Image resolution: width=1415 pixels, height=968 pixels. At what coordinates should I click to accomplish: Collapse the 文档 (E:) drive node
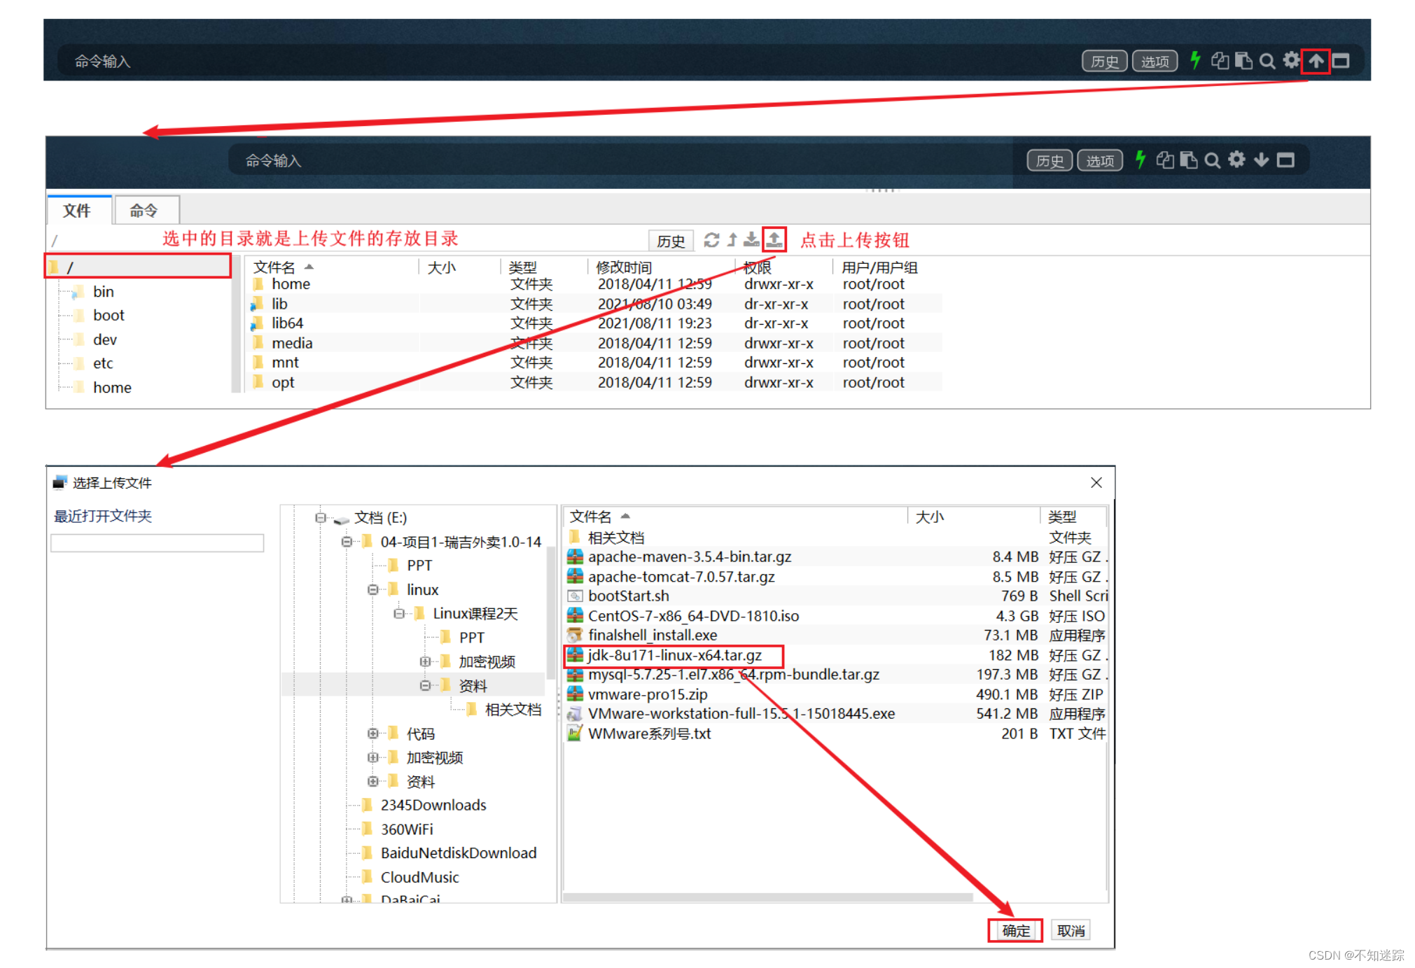point(321,518)
